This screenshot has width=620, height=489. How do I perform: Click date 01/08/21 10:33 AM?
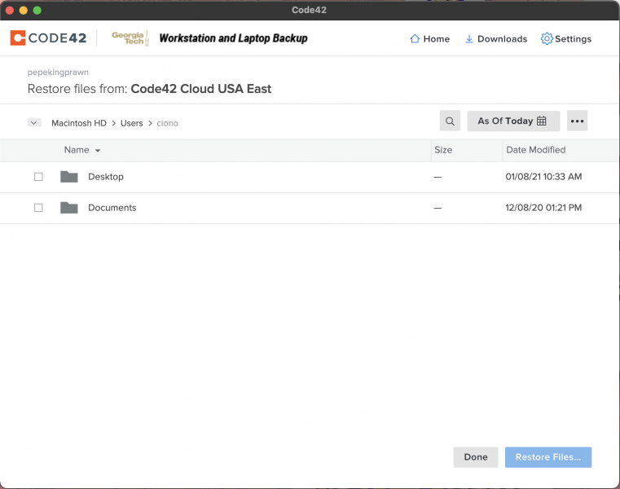click(543, 177)
